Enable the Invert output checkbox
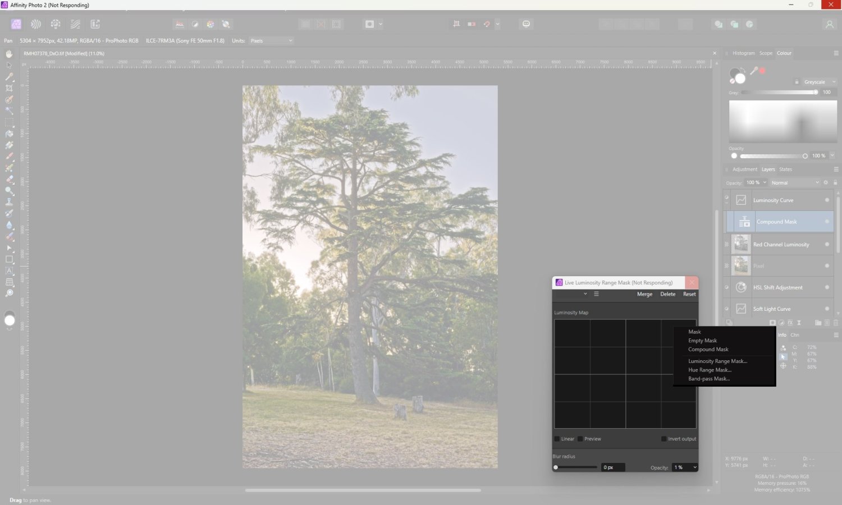Screen dimensions: 842x505 click(663, 439)
